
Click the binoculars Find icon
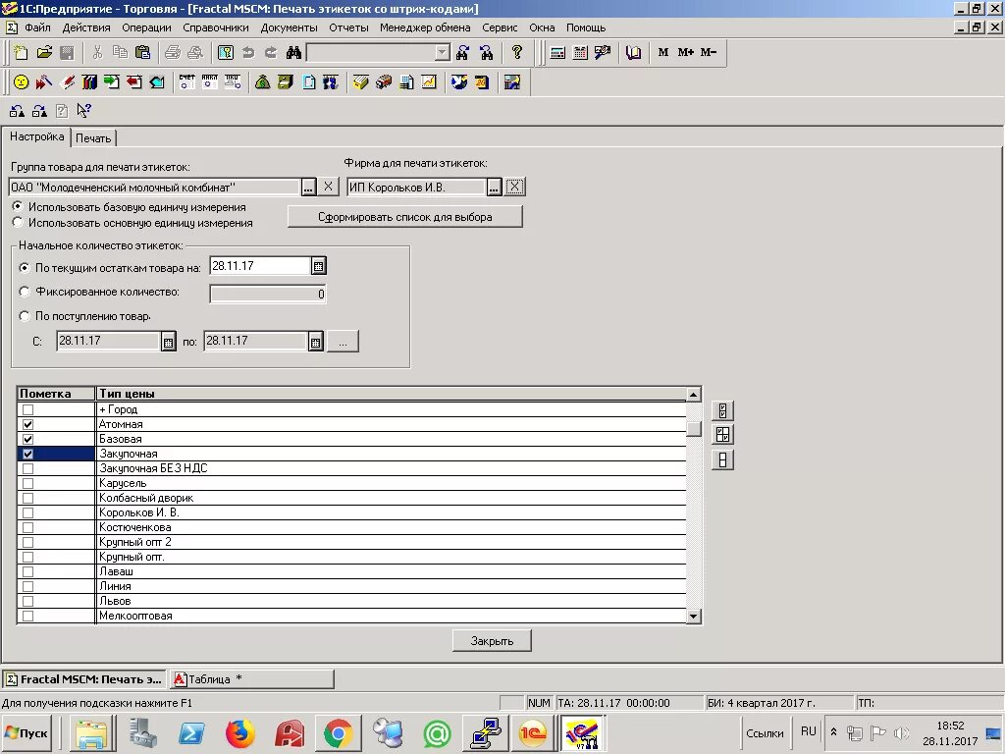click(x=293, y=53)
